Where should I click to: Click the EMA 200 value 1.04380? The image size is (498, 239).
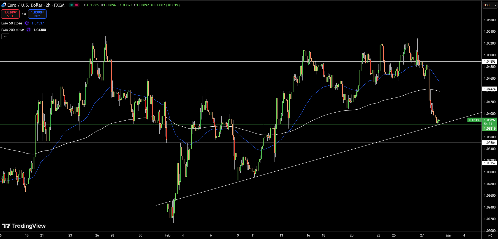(40, 30)
